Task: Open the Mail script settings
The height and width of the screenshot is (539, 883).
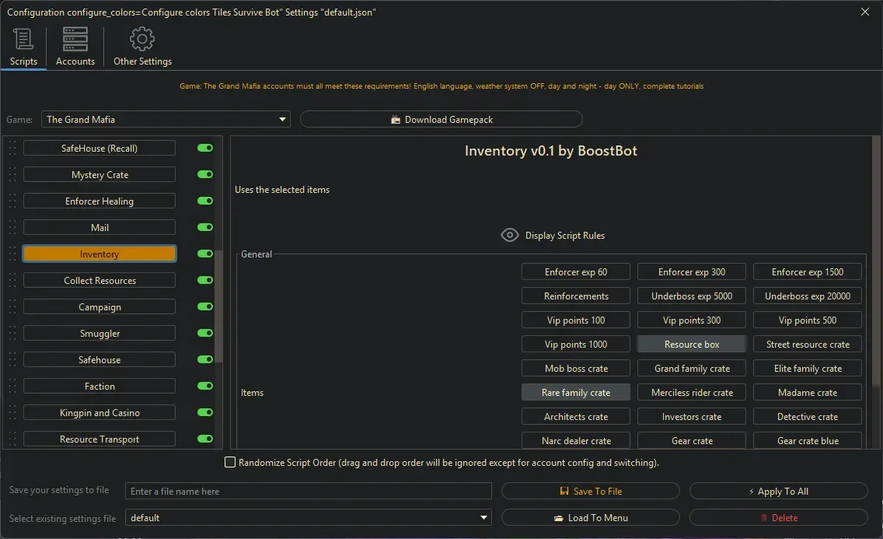Action: 99,228
